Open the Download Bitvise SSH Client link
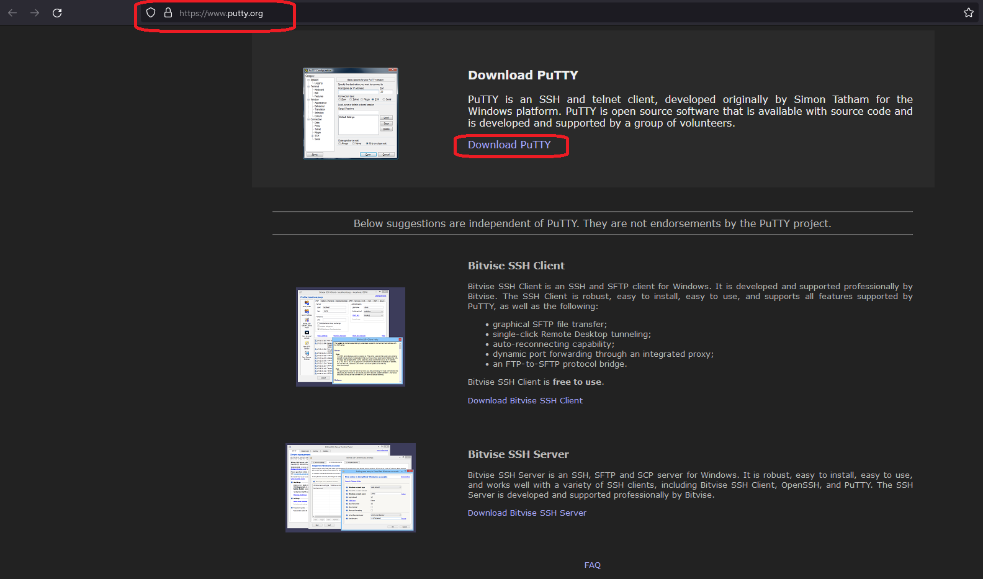This screenshot has width=983, height=579. click(x=525, y=401)
